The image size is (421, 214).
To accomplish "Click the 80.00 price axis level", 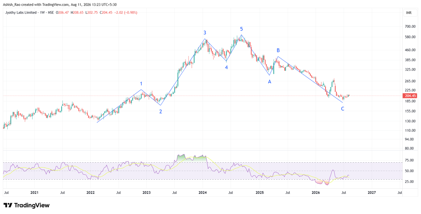I will (x=408, y=148).
